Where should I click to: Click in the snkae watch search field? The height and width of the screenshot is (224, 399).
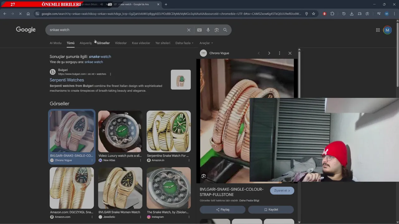pos(117,30)
